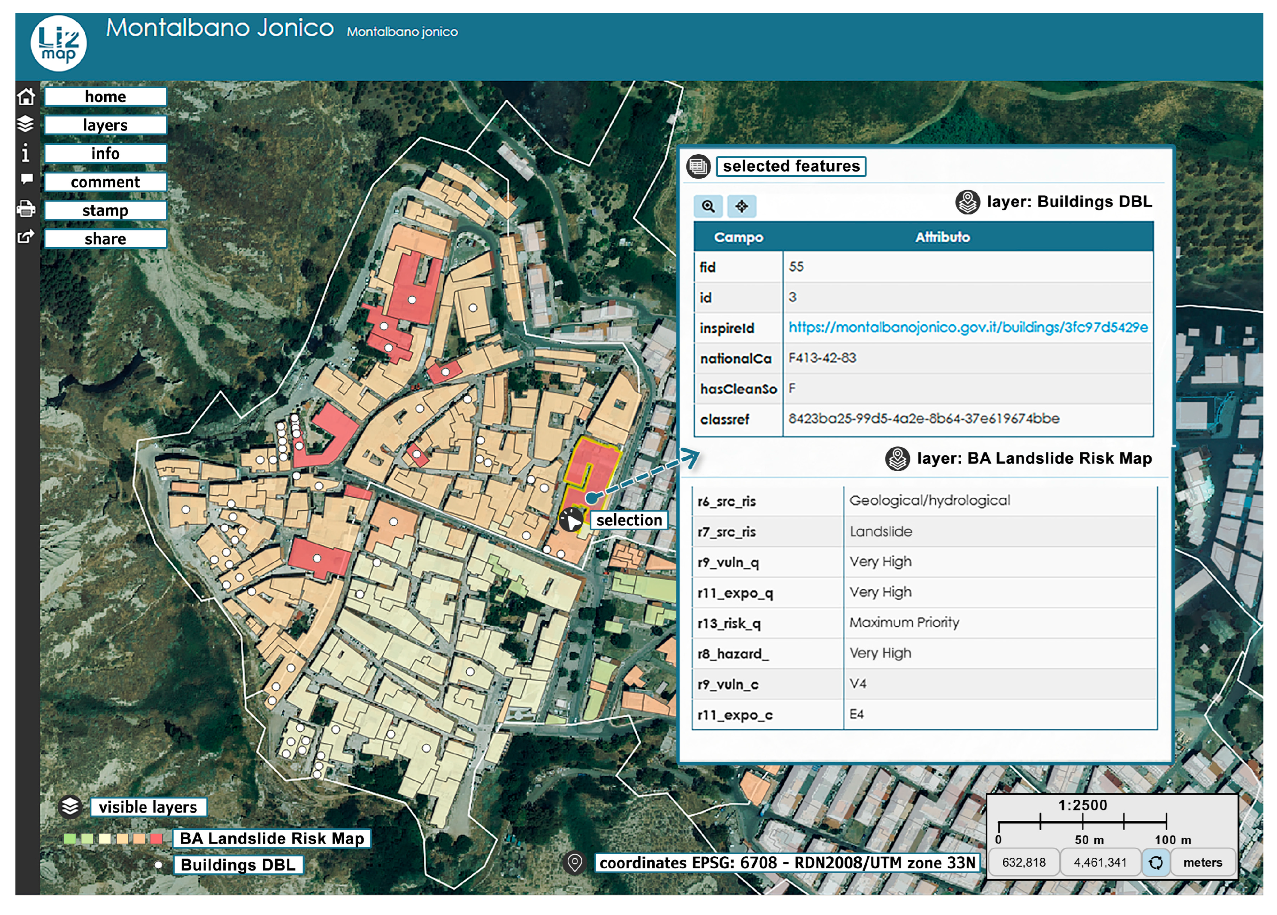Click the selected features table icon
1277x915 pixels.
click(x=698, y=167)
